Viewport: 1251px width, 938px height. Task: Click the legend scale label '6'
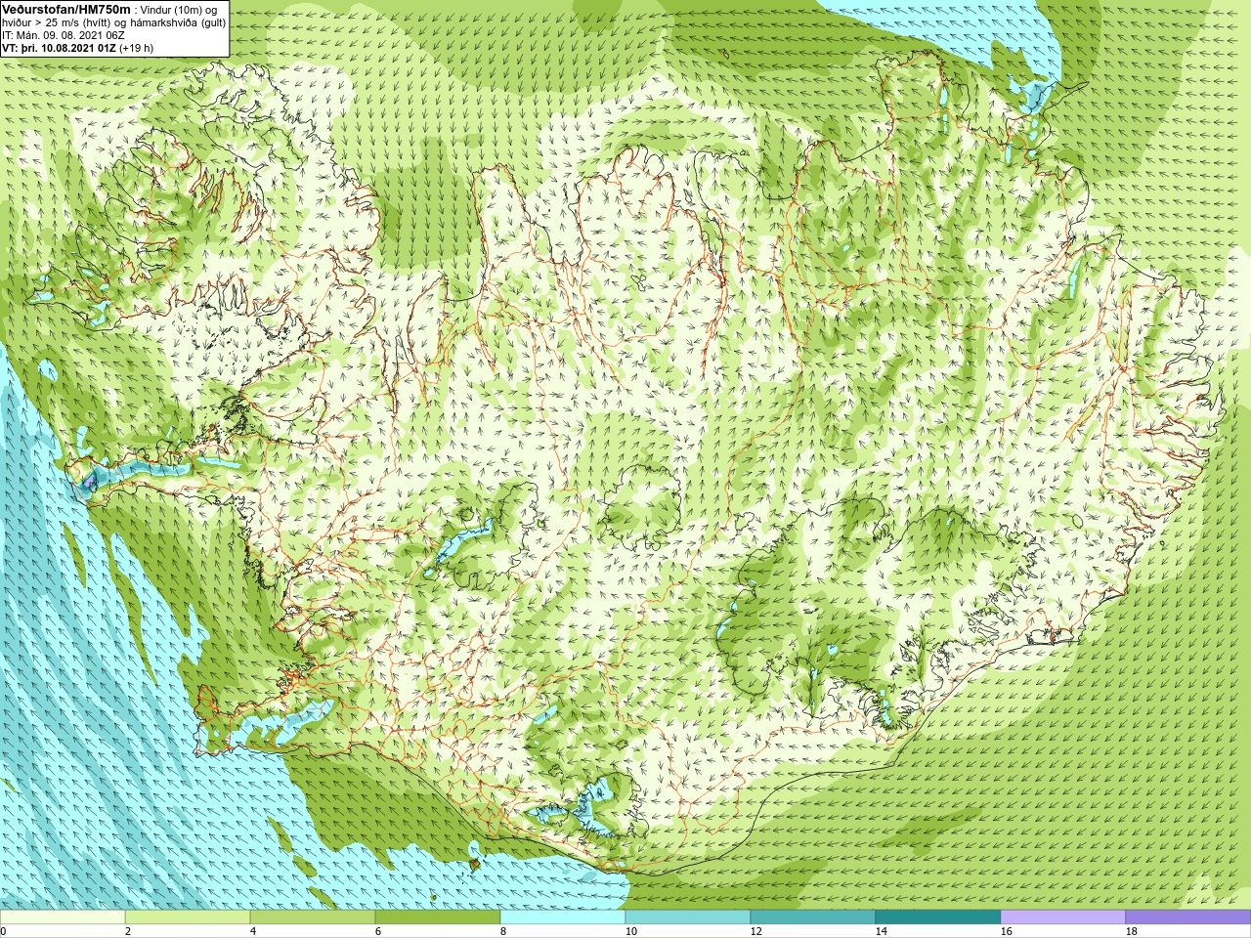click(x=379, y=931)
